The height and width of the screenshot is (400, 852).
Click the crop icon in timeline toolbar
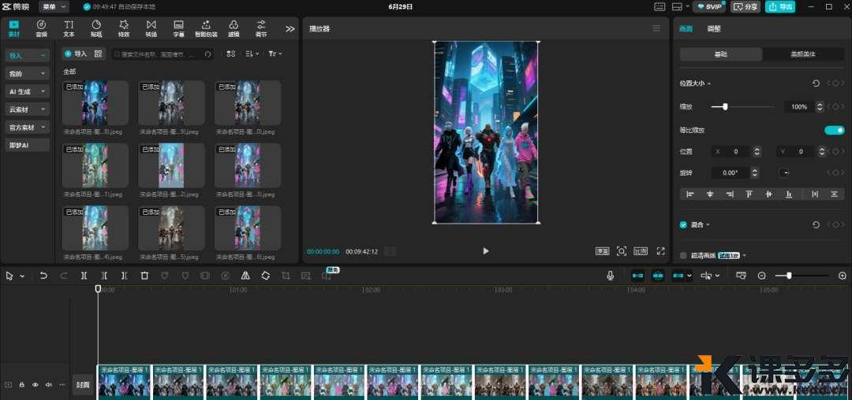tap(286, 276)
